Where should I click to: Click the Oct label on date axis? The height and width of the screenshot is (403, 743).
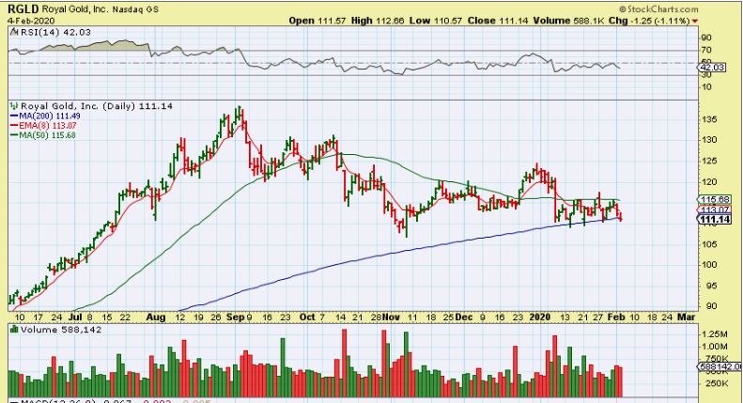pos(307,318)
